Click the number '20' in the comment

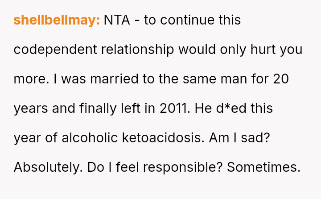click(x=281, y=79)
